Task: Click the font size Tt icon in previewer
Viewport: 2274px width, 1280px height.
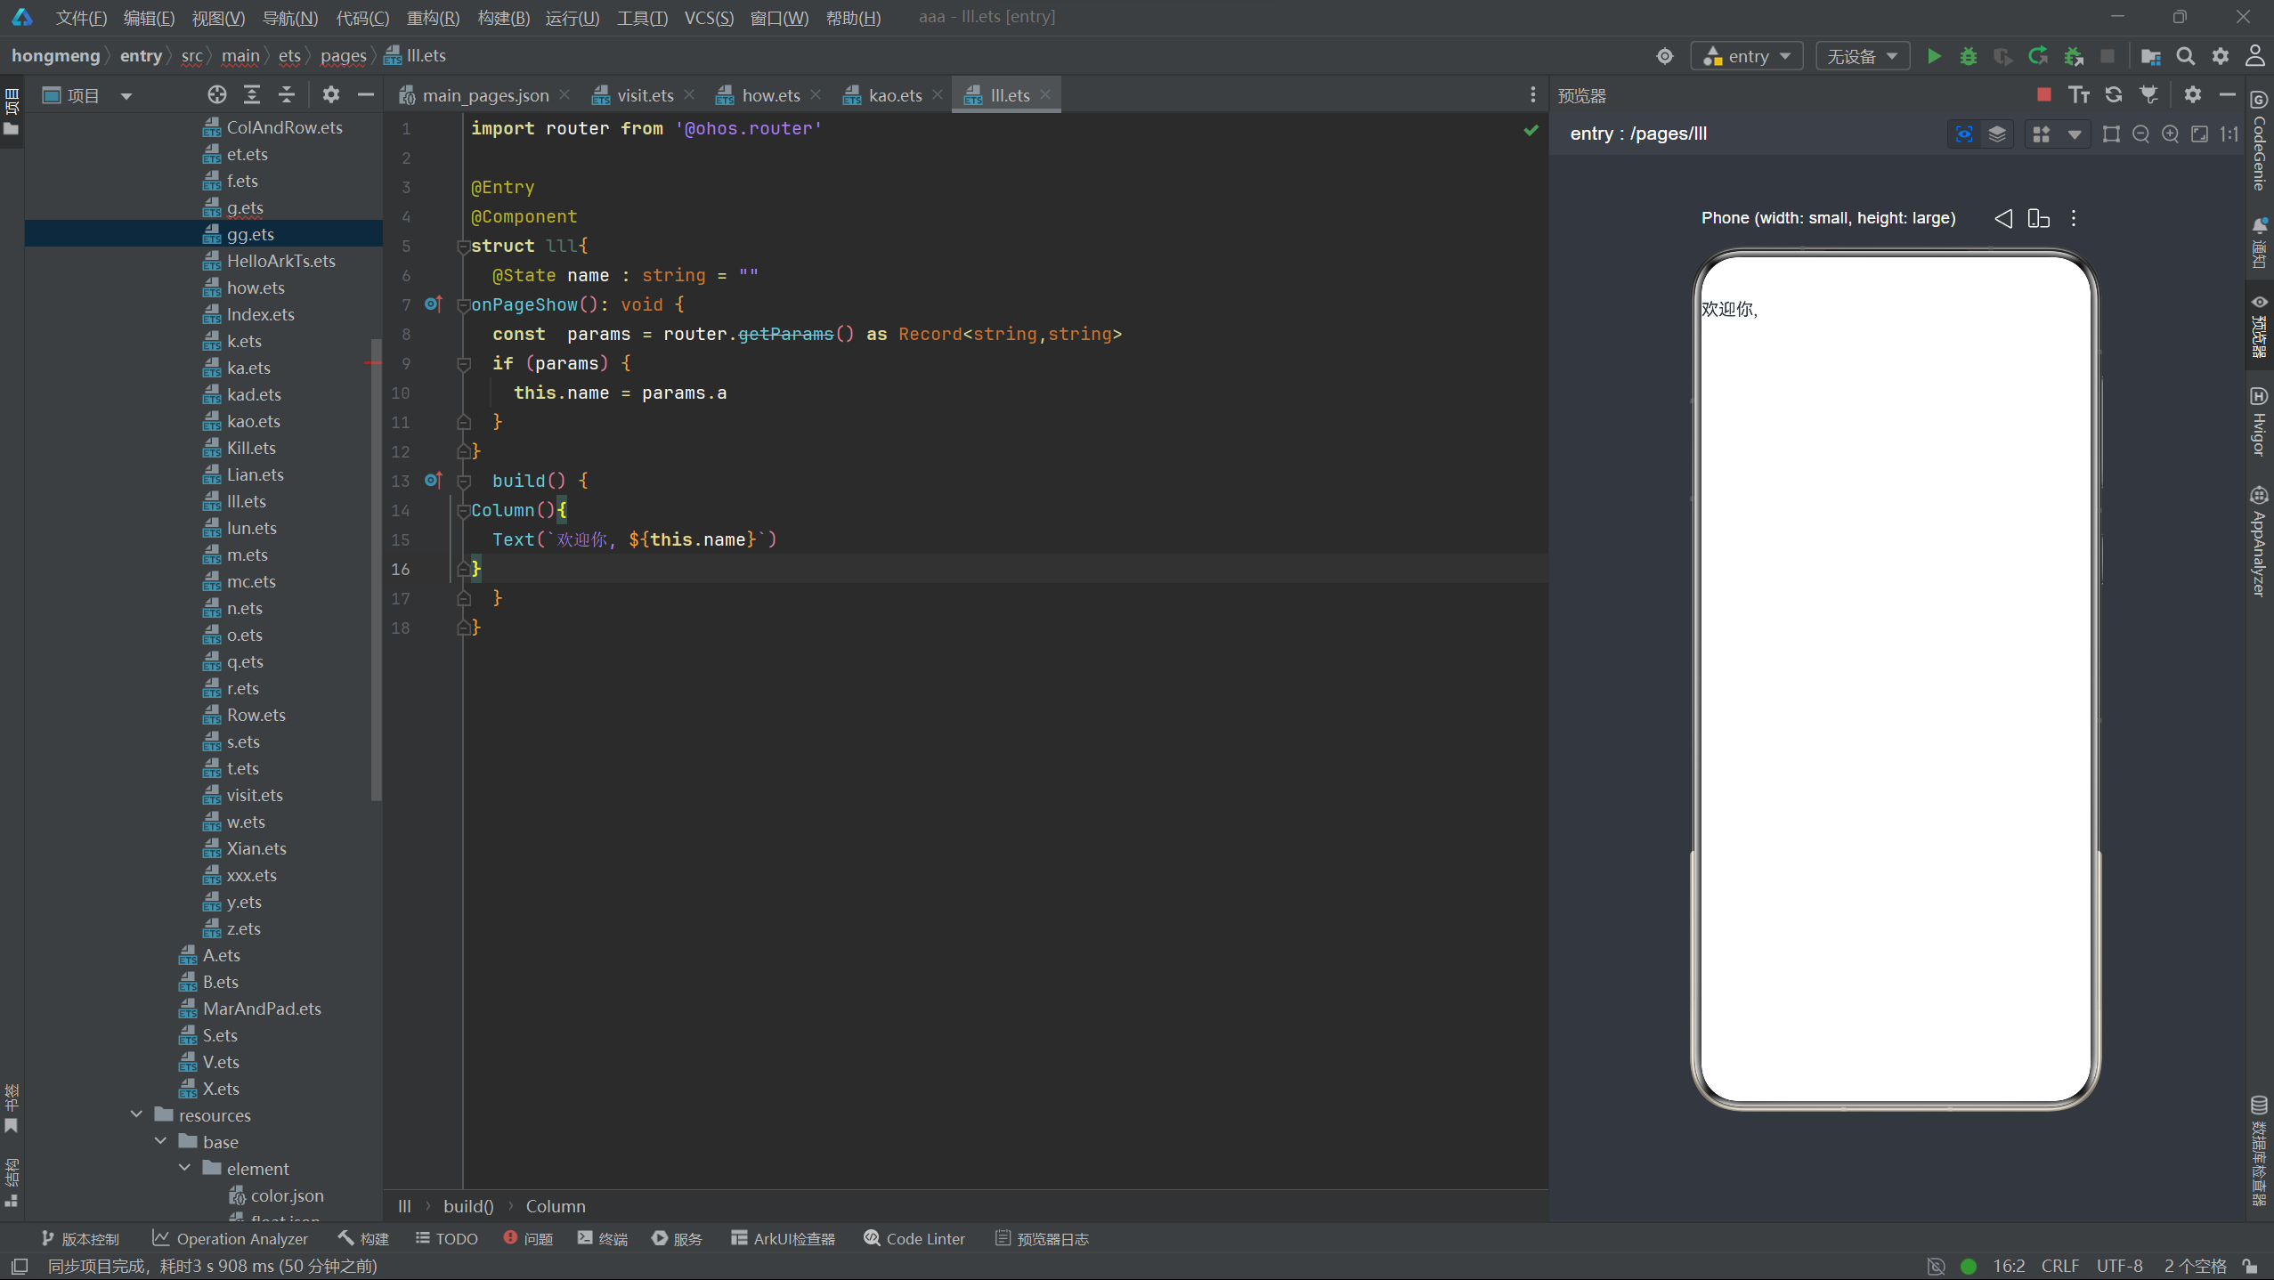Action: (2079, 94)
